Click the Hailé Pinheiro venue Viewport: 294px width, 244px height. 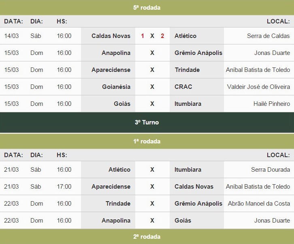tap(272, 104)
